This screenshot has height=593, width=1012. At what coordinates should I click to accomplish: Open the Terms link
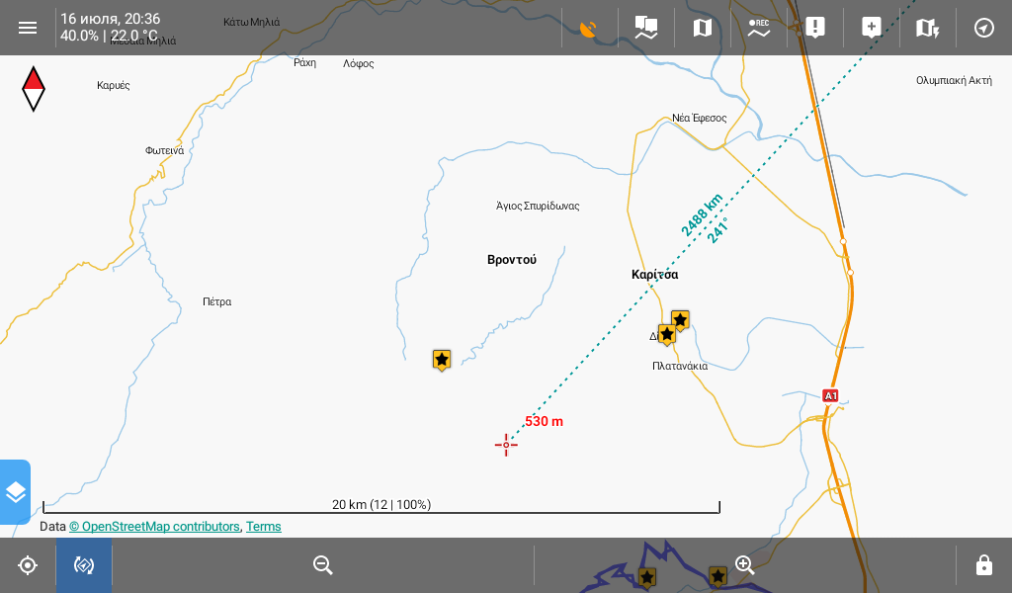tap(264, 527)
